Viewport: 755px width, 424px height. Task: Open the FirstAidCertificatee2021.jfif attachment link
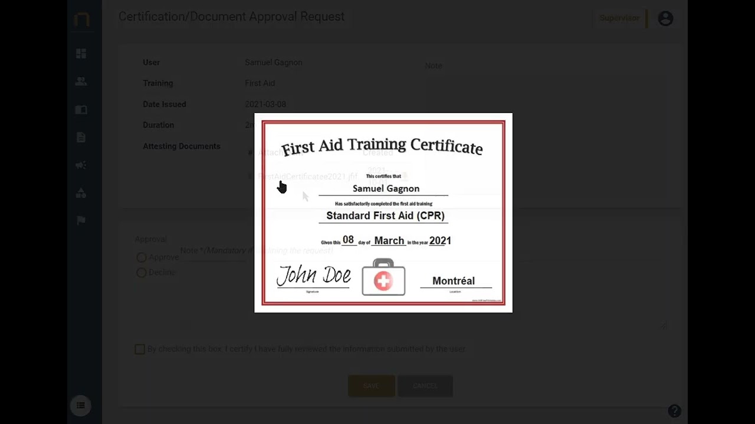(x=308, y=177)
